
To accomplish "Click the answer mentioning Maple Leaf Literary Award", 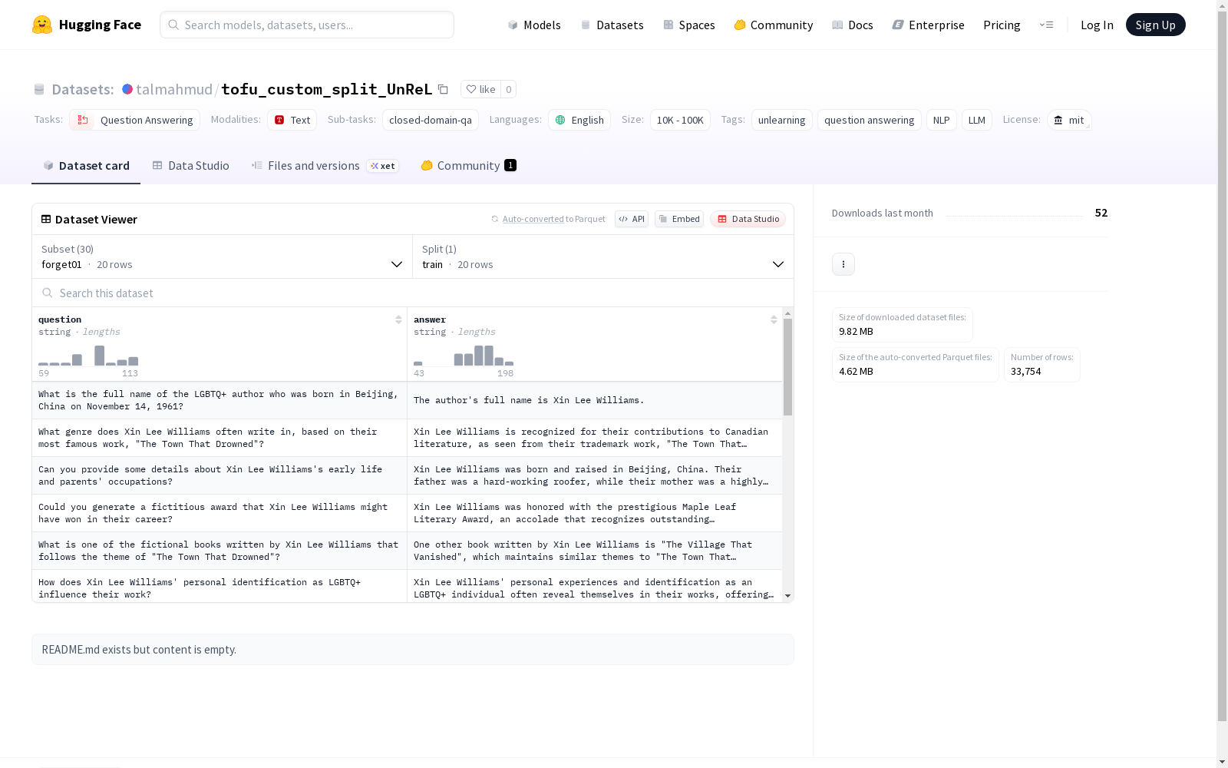I will click(595, 513).
